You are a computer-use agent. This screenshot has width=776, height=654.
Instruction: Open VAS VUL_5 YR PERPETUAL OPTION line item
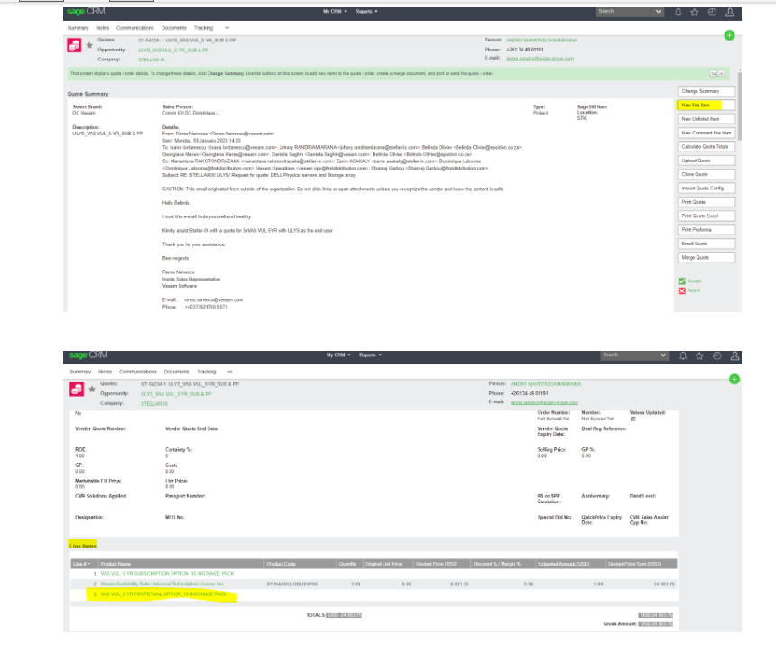pyautogui.click(x=163, y=594)
